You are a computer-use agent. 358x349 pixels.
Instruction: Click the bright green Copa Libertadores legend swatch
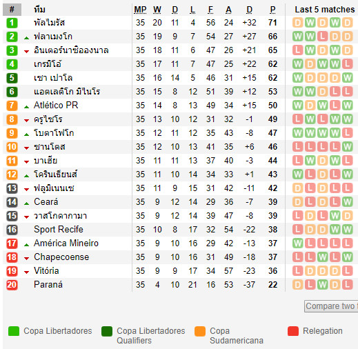(x=14, y=331)
